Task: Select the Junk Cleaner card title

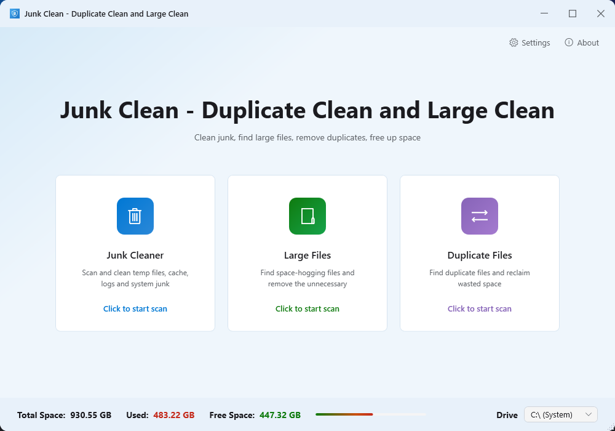Action: (x=135, y=255)
